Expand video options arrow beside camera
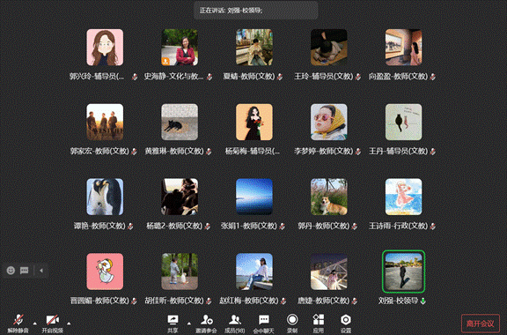Viewport: 507px width, 335px height. pos(69,323)
